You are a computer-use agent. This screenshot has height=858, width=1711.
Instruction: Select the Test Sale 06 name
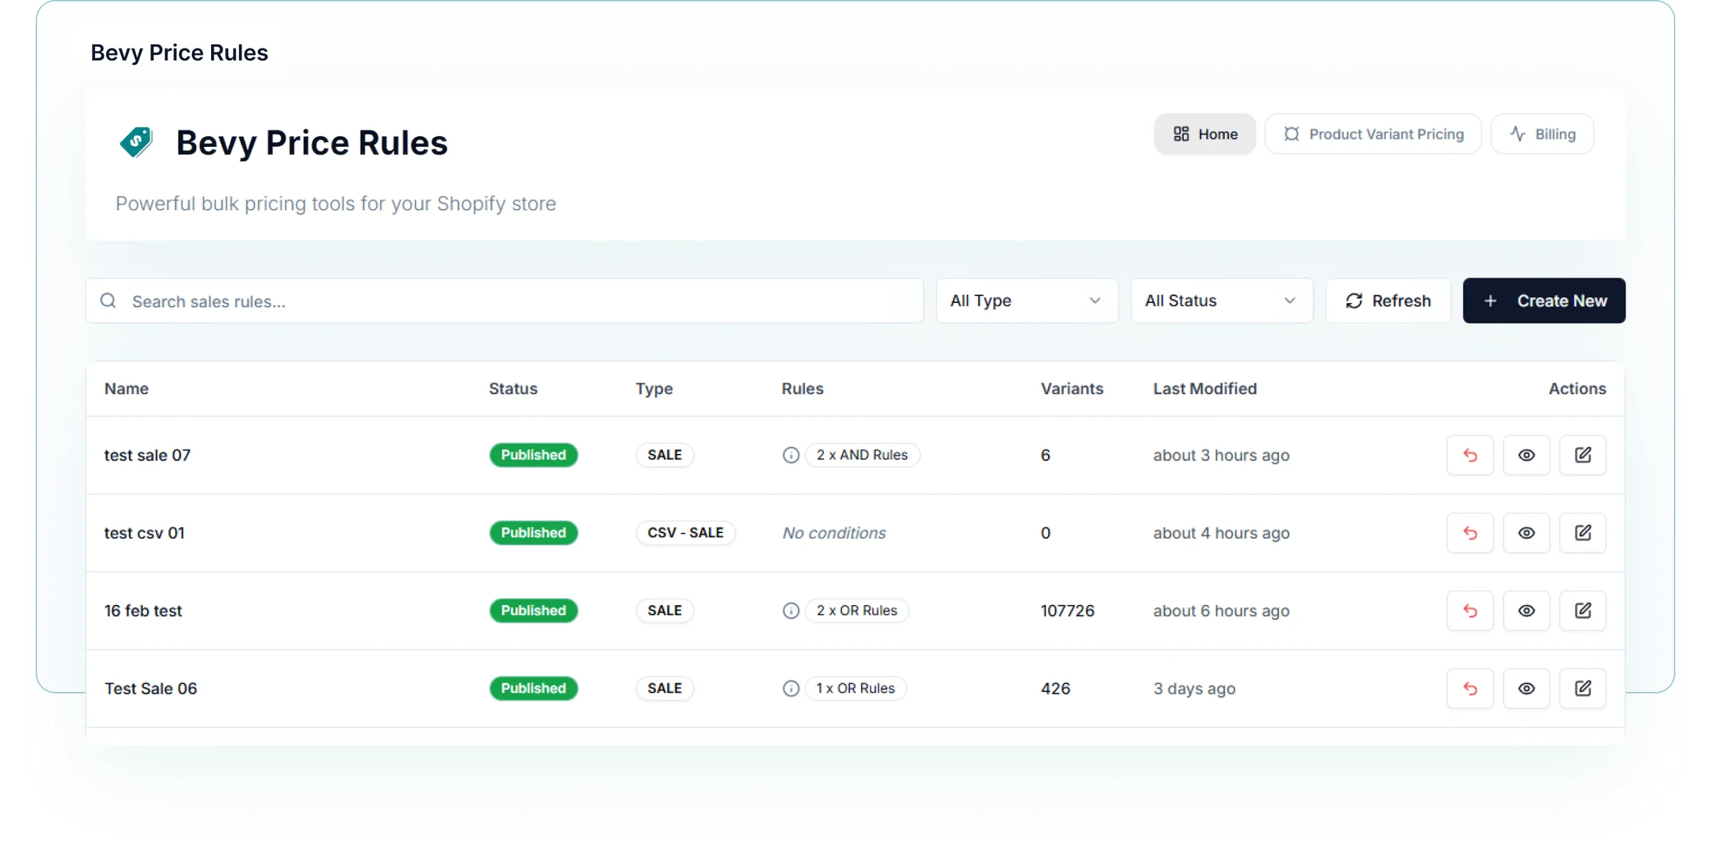[x=151, y=688]
